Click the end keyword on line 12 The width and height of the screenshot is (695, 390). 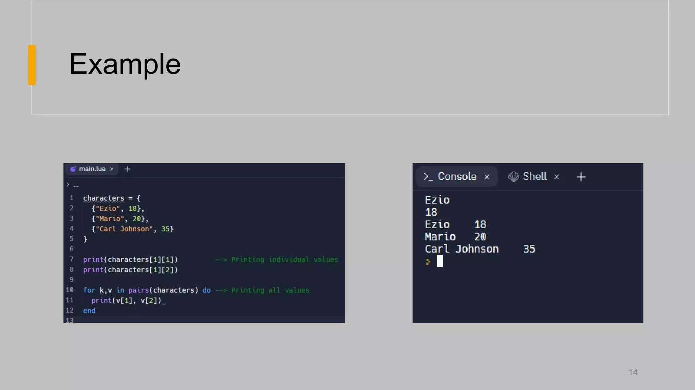pyautogui.click(x=89, y=311)
